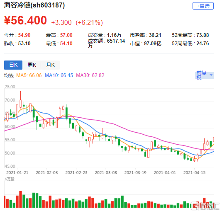Click the 2021-03-08 date axis label
This screenshot has height=213, width=222.
coord(106,173)
